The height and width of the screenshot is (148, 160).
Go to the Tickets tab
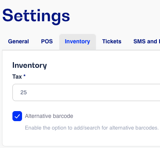[111, 41]
